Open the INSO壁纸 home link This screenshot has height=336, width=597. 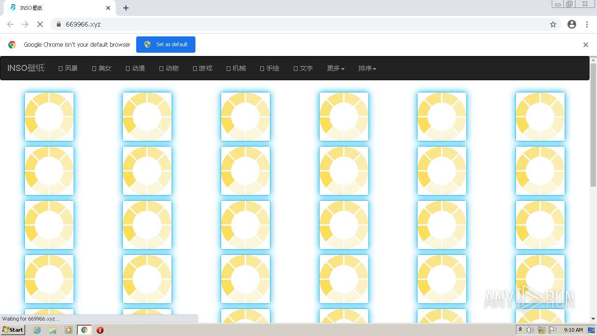click(26, 68)
